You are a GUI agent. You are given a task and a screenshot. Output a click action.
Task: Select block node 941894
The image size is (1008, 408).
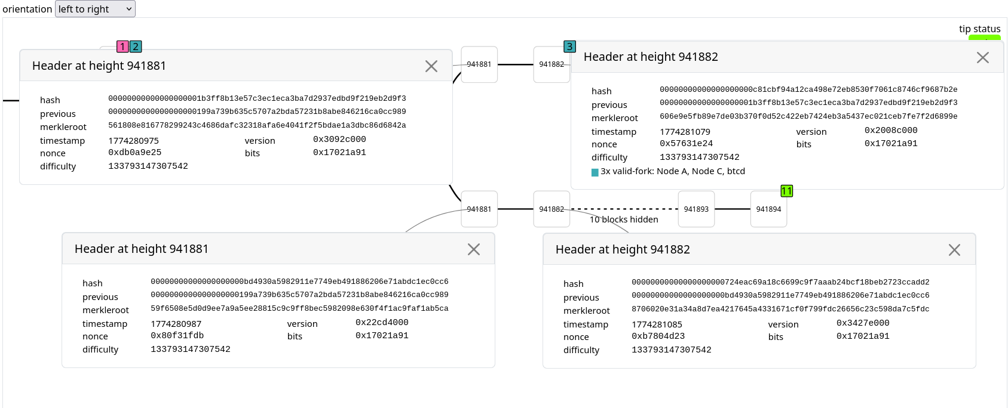768,209
